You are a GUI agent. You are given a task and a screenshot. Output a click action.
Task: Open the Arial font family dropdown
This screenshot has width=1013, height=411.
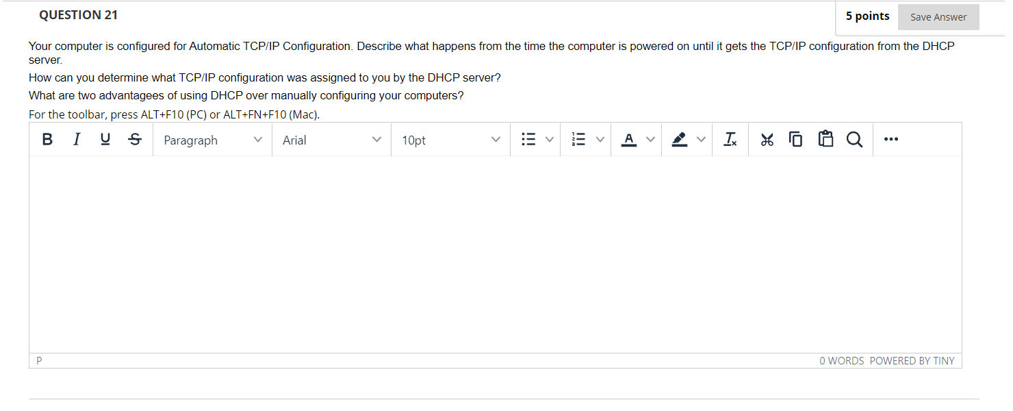tap(332, 140)
